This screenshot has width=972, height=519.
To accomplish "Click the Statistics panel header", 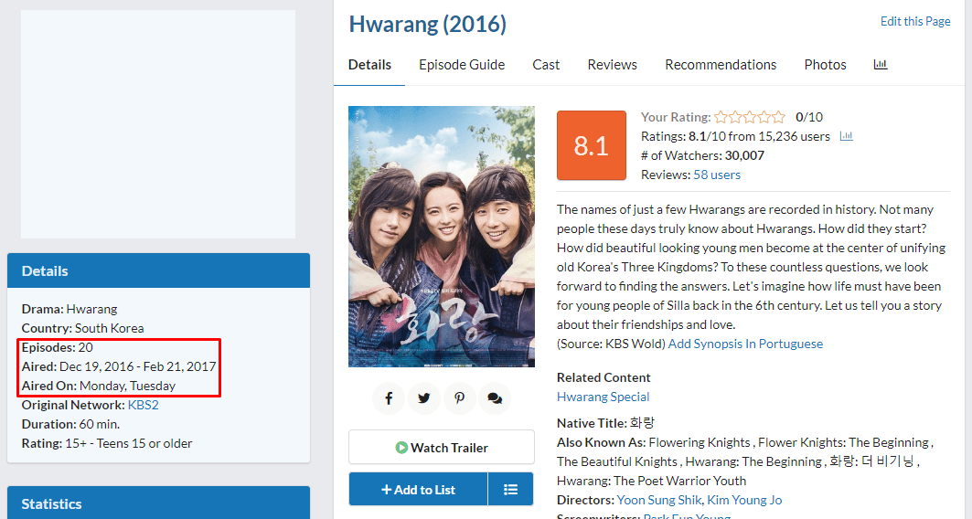I will tap(159, 503).
